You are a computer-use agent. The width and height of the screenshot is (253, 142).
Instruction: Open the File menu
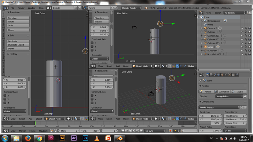12,8
